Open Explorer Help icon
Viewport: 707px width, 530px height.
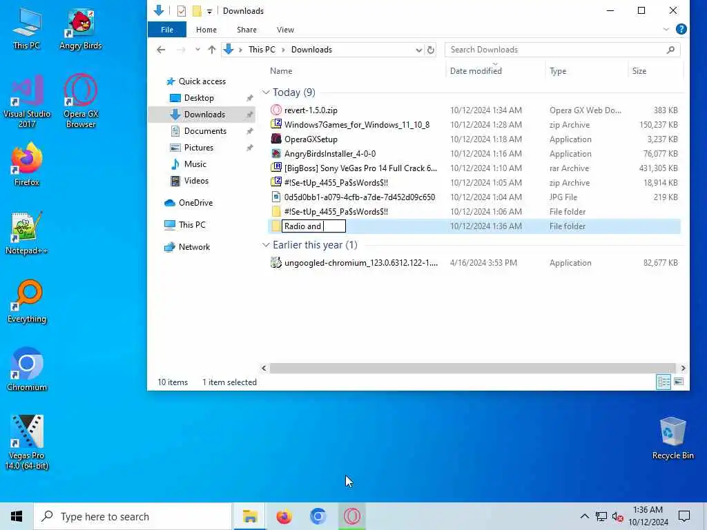pos(681,29)
